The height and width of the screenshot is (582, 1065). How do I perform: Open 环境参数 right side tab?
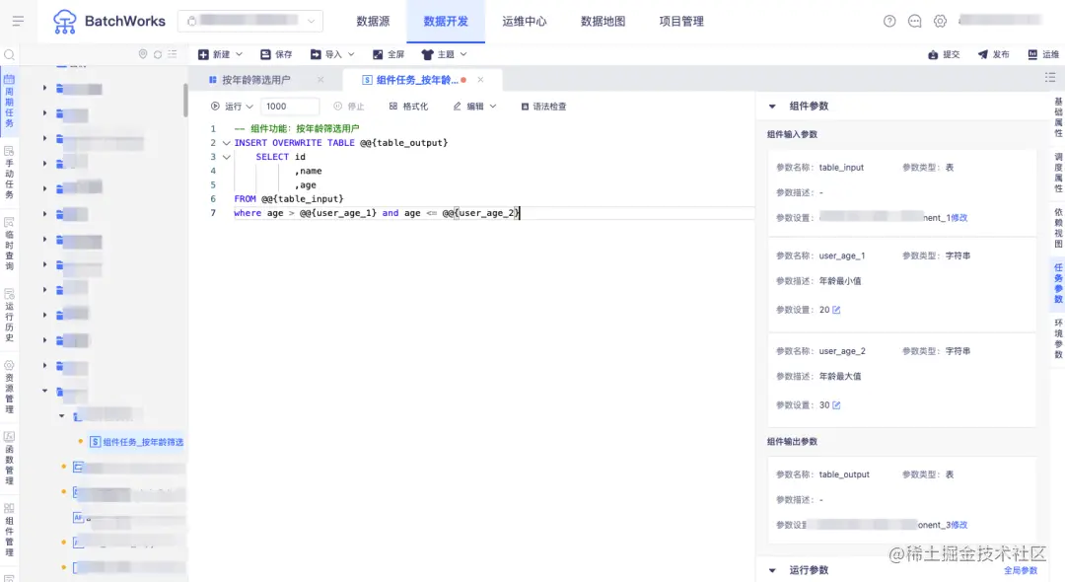click(1058, 338)
